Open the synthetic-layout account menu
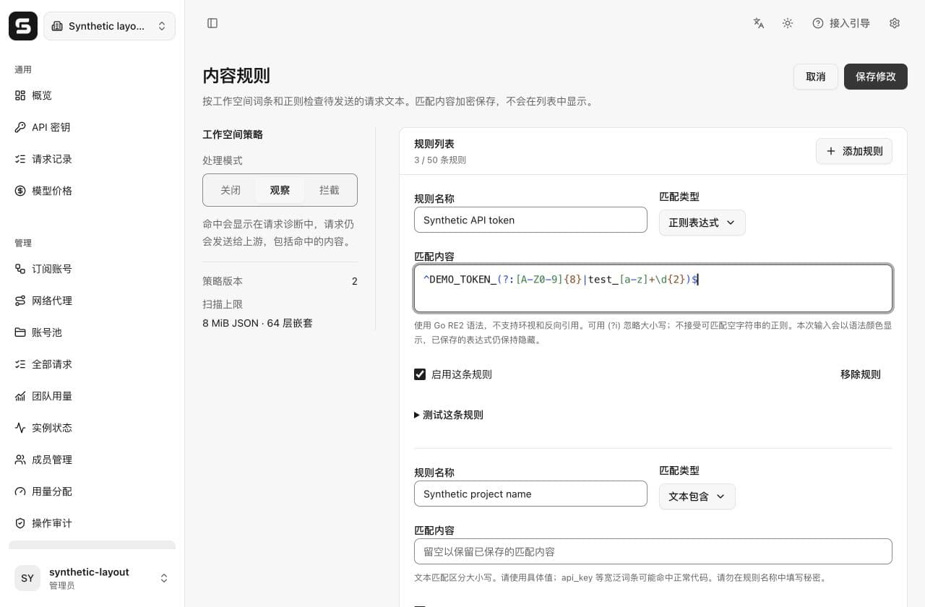925x607 pixels. [x=92, y=578]
